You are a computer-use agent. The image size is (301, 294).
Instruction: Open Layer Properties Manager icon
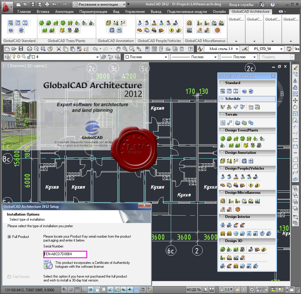pos(7,57)
